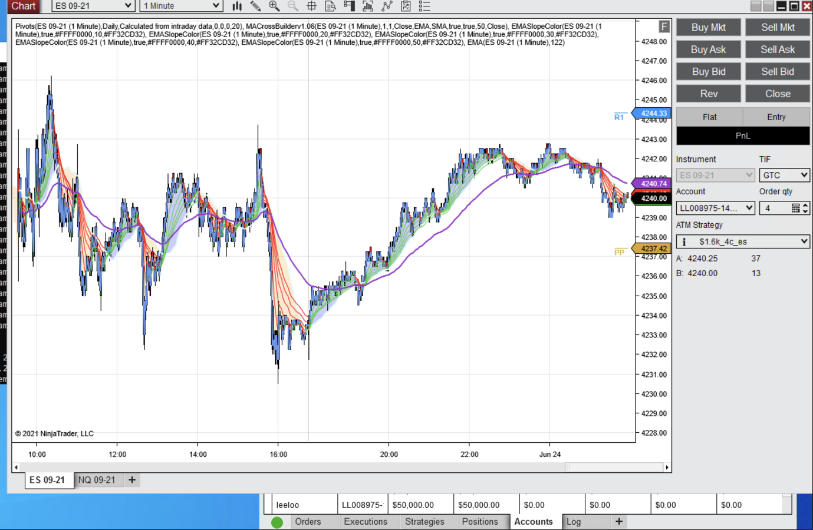Open the indicators icon
Viewport: 813px width, 530px height.
pyautogui.click(x=387, y=6)
